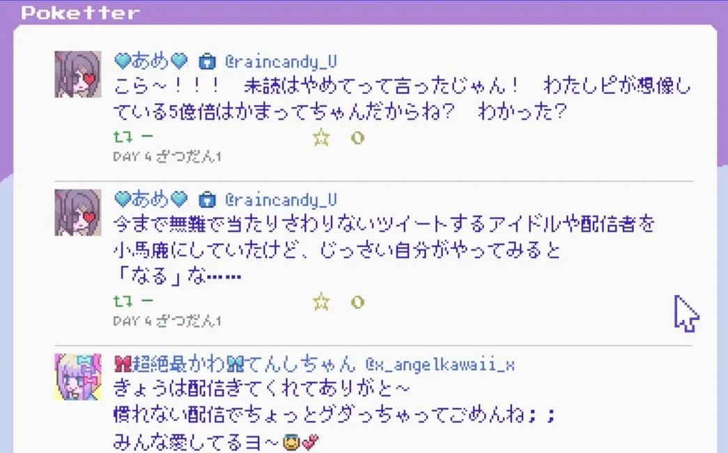Open the rainbow angel avatar thumbnail
The image size is (728, 453).
[x=78, y=377]
